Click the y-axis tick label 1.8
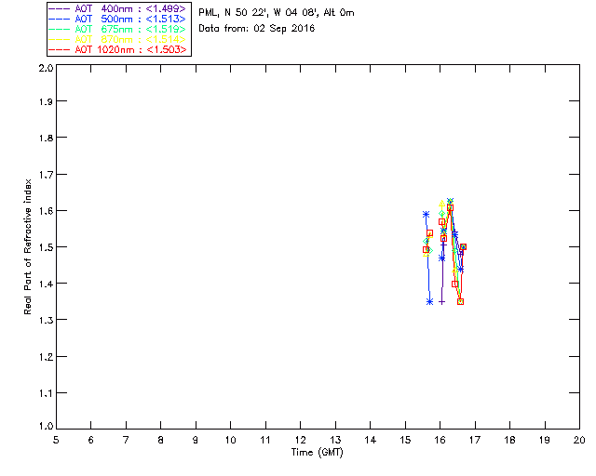 46,138
